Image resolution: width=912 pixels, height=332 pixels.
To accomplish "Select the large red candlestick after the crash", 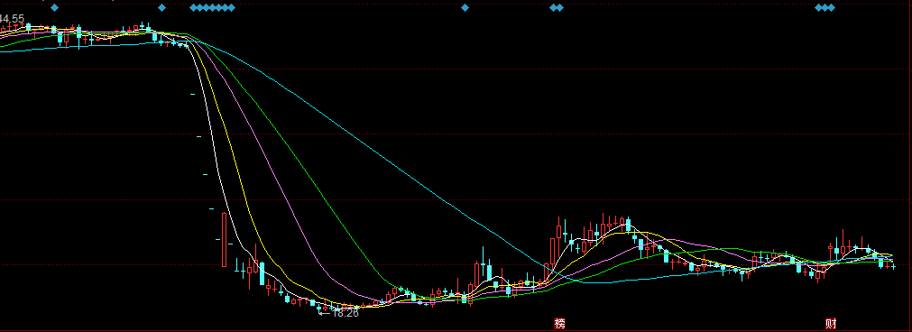I will (225, 240).
